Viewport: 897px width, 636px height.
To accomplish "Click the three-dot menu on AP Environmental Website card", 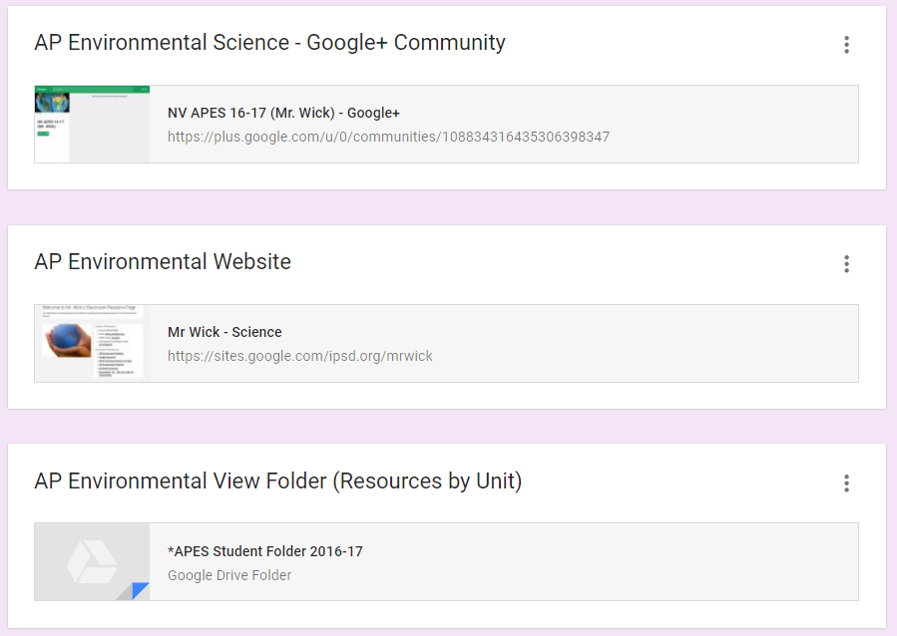I will [x=846, y=264].
